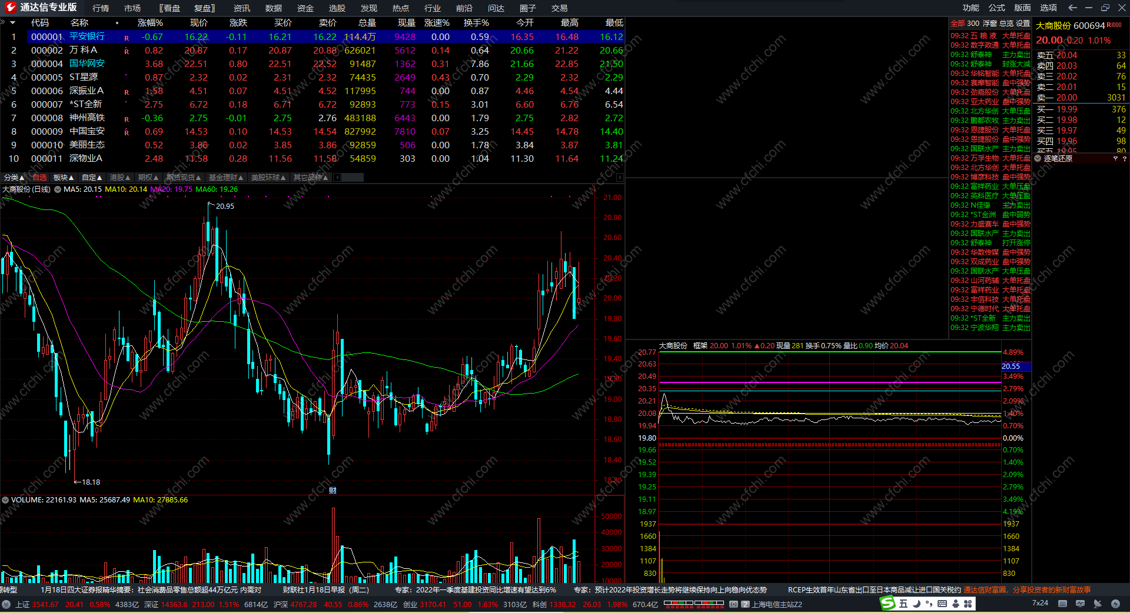This screenshot has width=1130, height=613.
Task: Click the 总览 overview button
Action: coord(1006,24)
